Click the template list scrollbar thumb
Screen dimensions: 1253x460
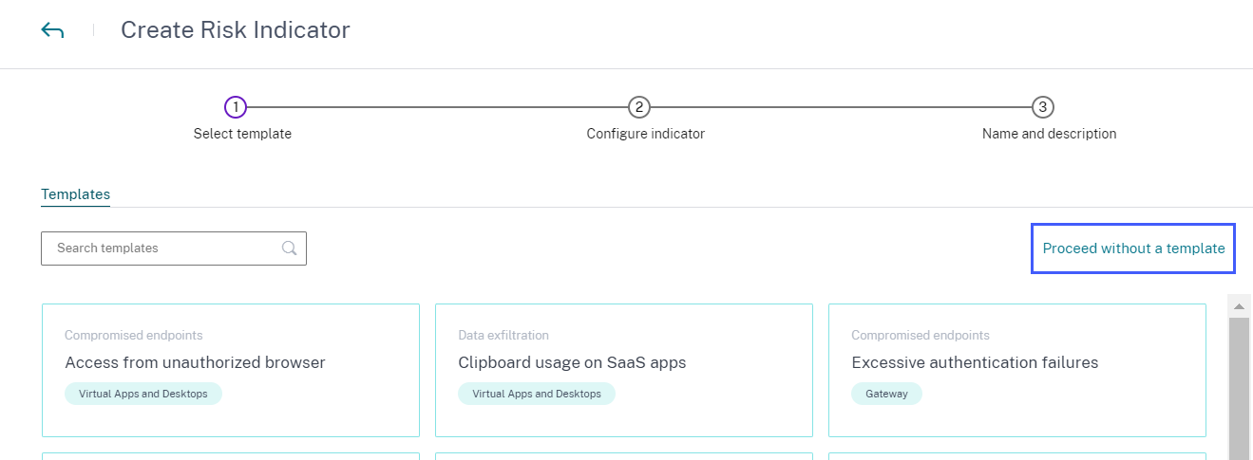point(1239,389)
